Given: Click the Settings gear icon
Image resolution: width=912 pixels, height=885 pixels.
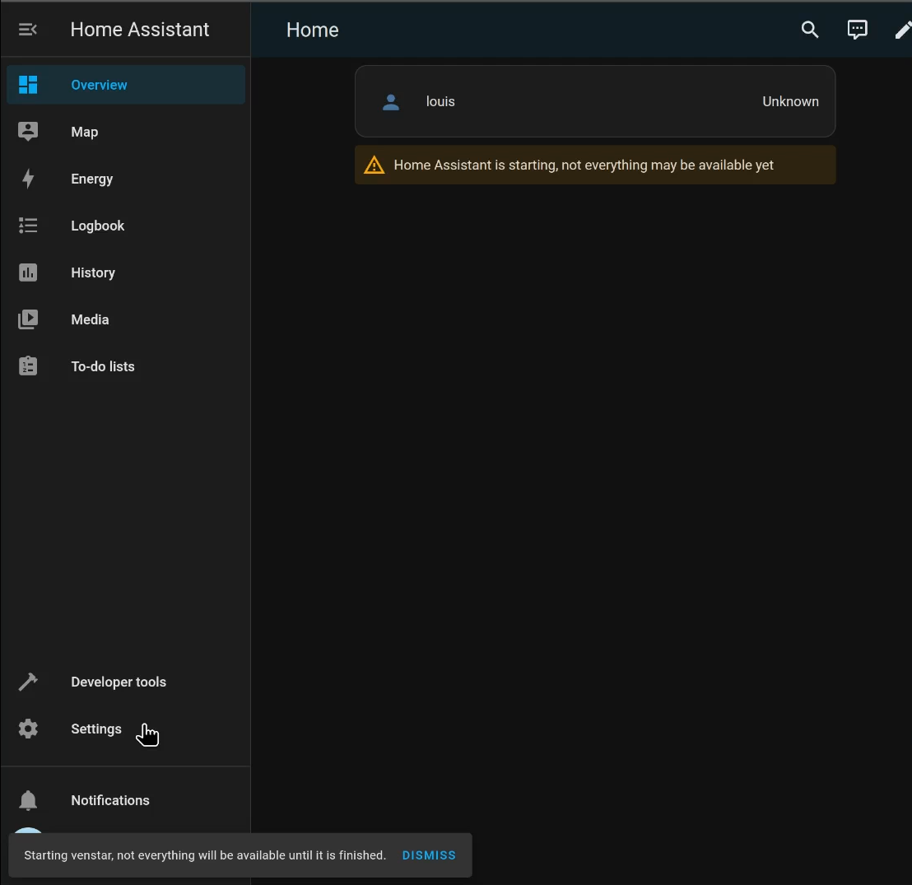Looking at the screenshot, I should pos(28,729).
